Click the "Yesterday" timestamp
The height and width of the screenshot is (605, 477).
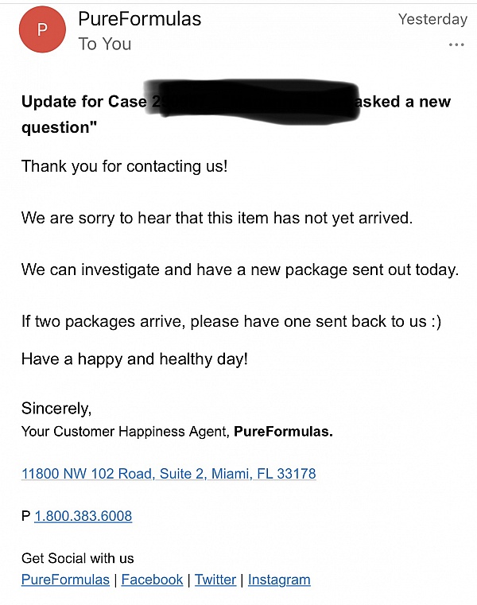point(432,19)
